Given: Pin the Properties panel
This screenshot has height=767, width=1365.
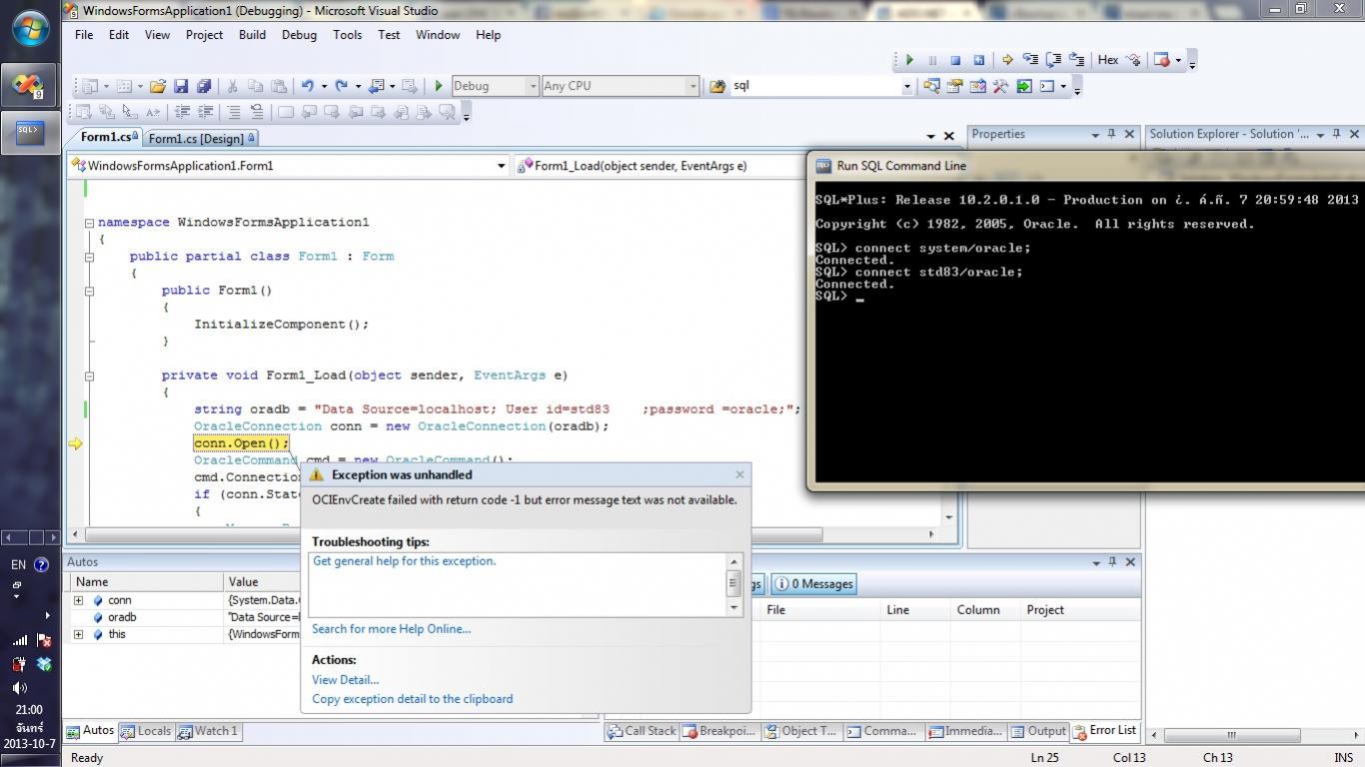Looking at the screenshot, I should tap(1111, 134).
